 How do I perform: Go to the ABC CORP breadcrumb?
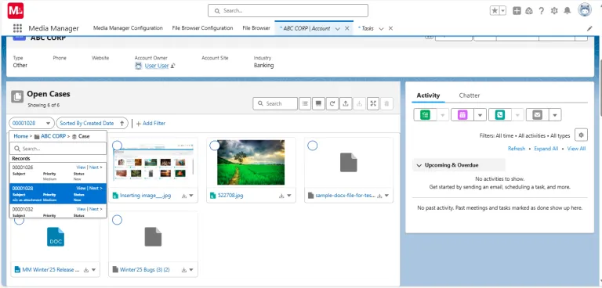pos(53,136)
